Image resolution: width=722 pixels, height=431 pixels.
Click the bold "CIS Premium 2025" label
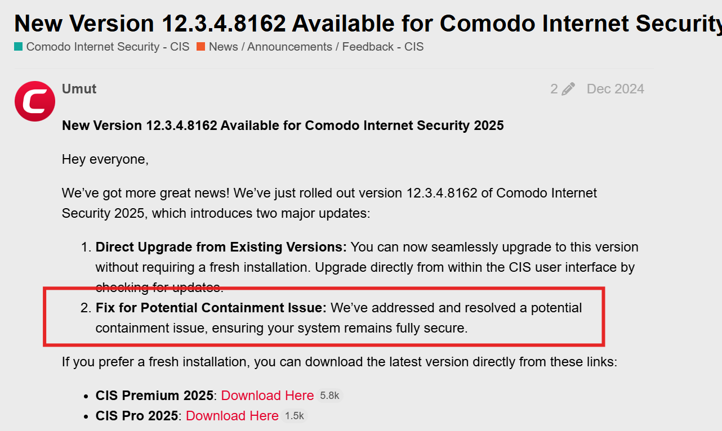(x=154, y=396)
